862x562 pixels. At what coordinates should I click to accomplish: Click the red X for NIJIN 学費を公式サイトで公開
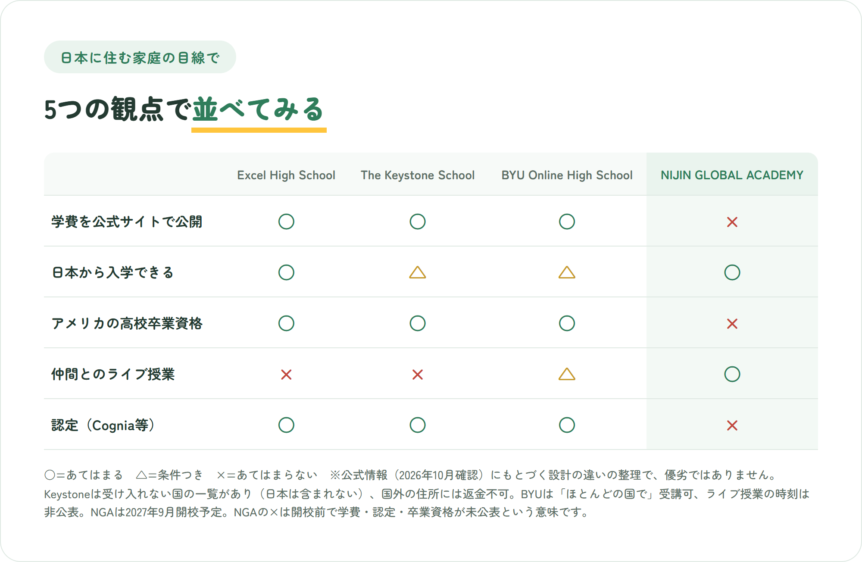732,222
